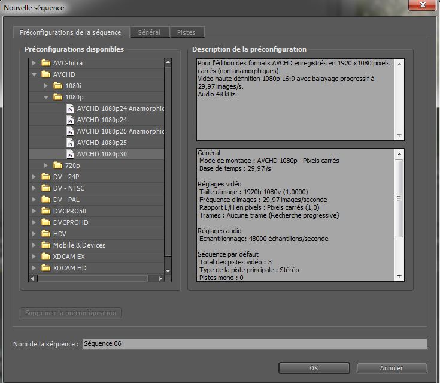This screenshot has width=440, height=383.
Task: Click the DV - PAL folder icon
Action: click(45, 200)
